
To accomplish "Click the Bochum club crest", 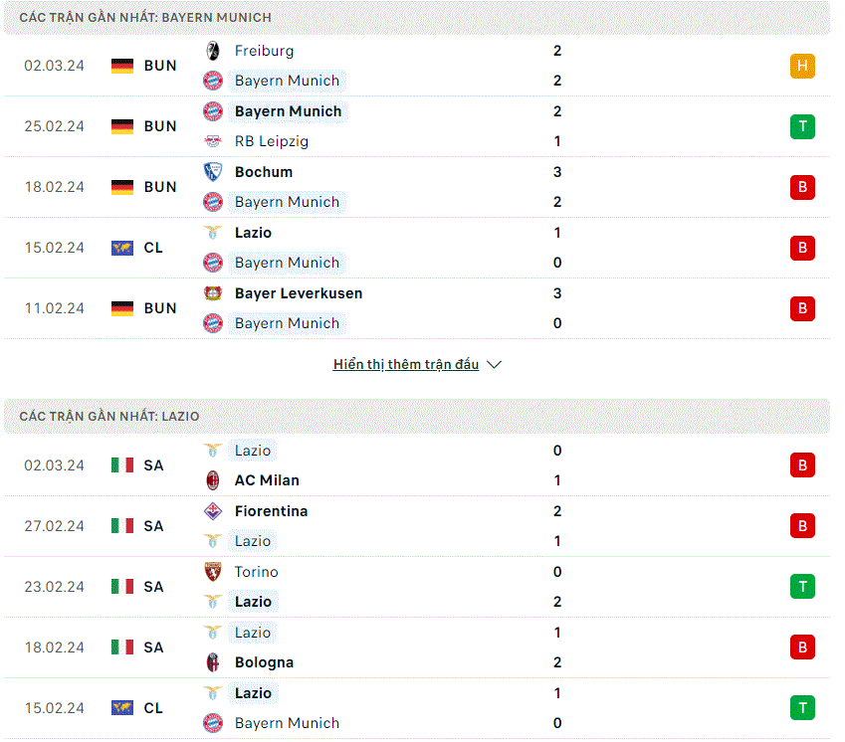I will click(213, 172).
